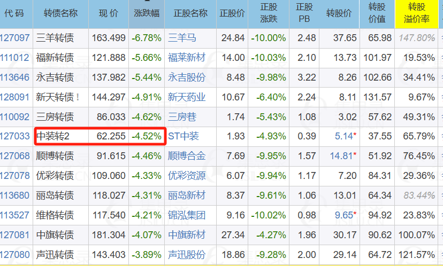Screen dimensions: 443x266
Task: Open bond code 113527 link
Action: [x=14, y=215]
